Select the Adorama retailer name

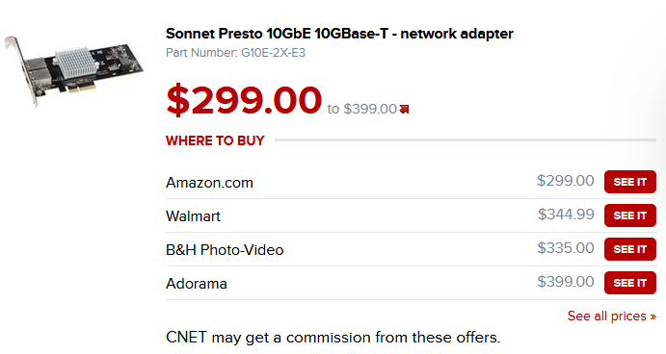click(x=197, y=284)
